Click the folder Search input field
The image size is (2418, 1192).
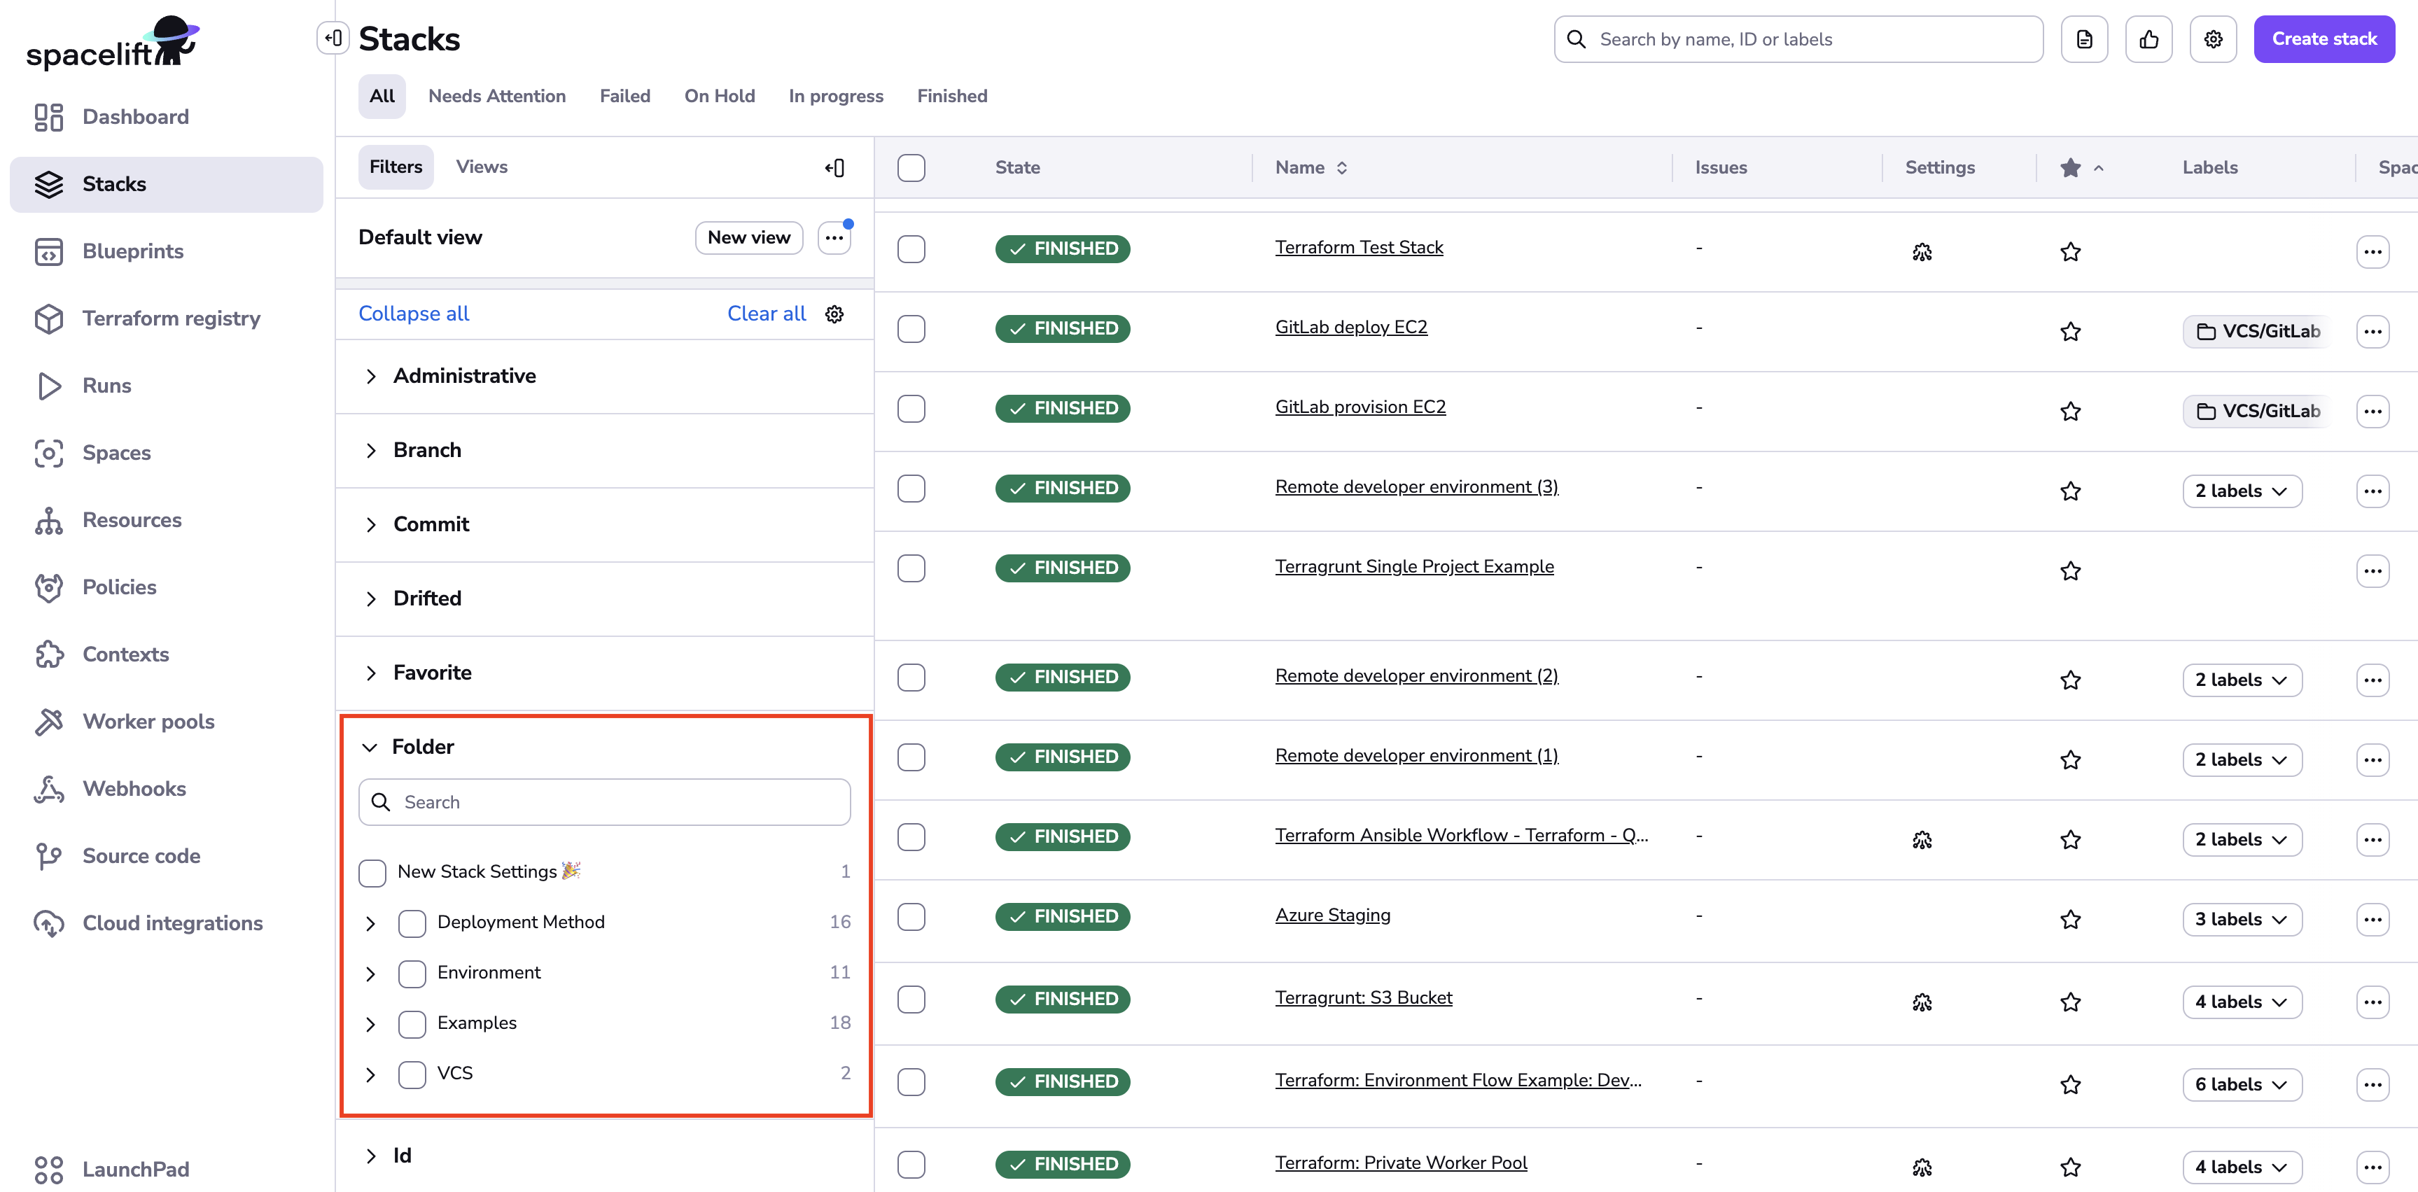tap(620, 803)
